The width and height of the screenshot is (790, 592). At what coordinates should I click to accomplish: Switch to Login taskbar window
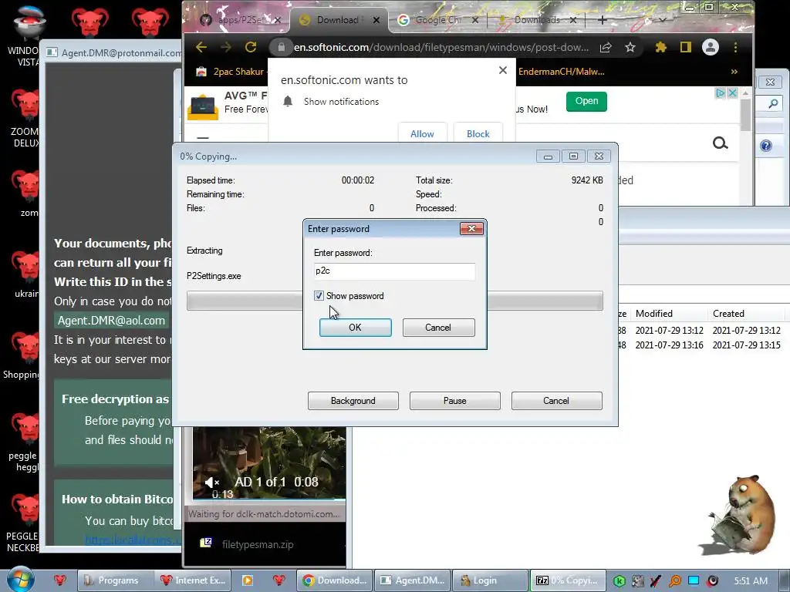(490, 580)
